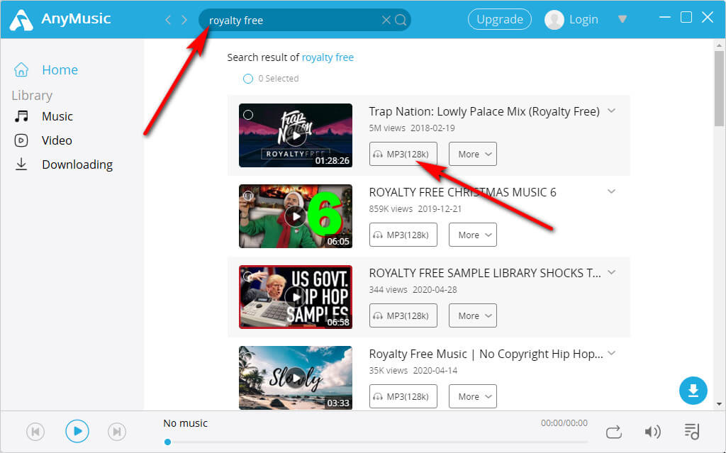The height and width of the screenshot is (453, 726).
Task: Select the Trap Nation video's selection circle
Action: pos(249,112)
